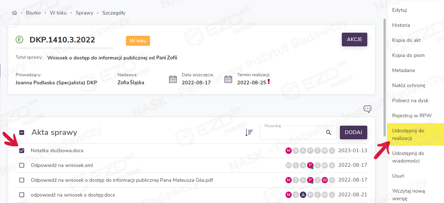
Task: Open the Termin realizacji calendar icon
Action: click(228, 79)
